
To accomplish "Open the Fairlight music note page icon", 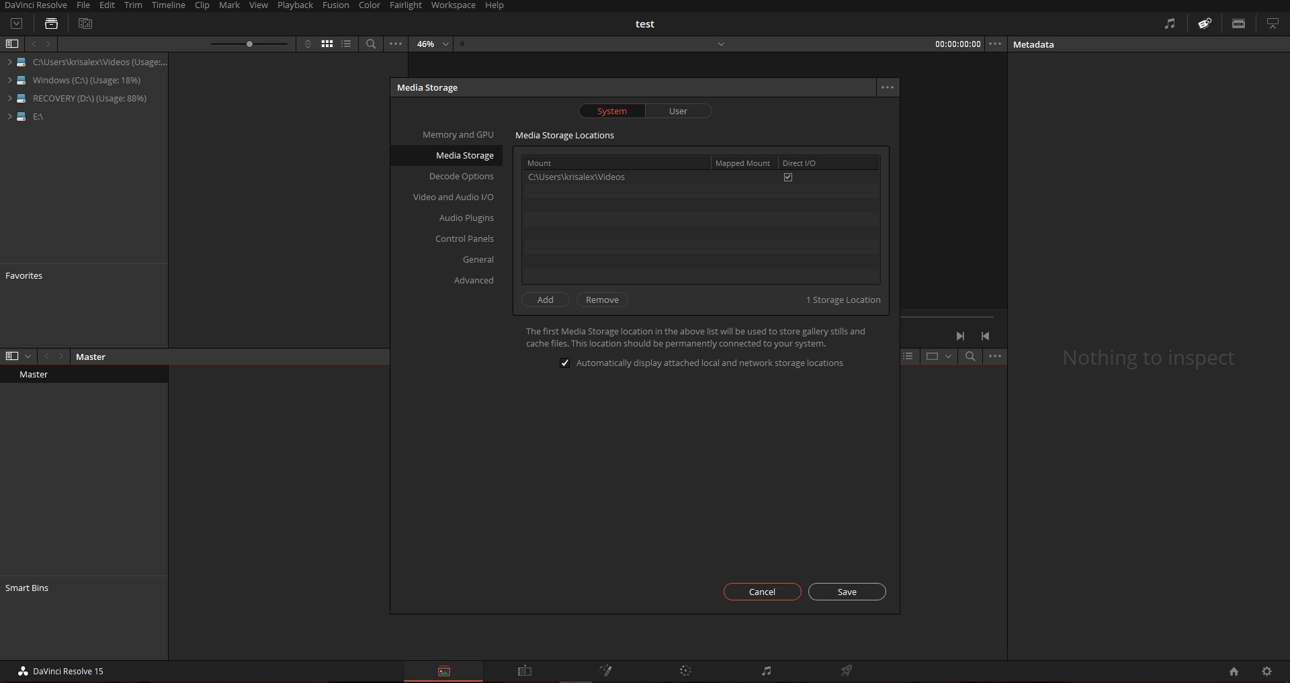I will coord(767,671).
